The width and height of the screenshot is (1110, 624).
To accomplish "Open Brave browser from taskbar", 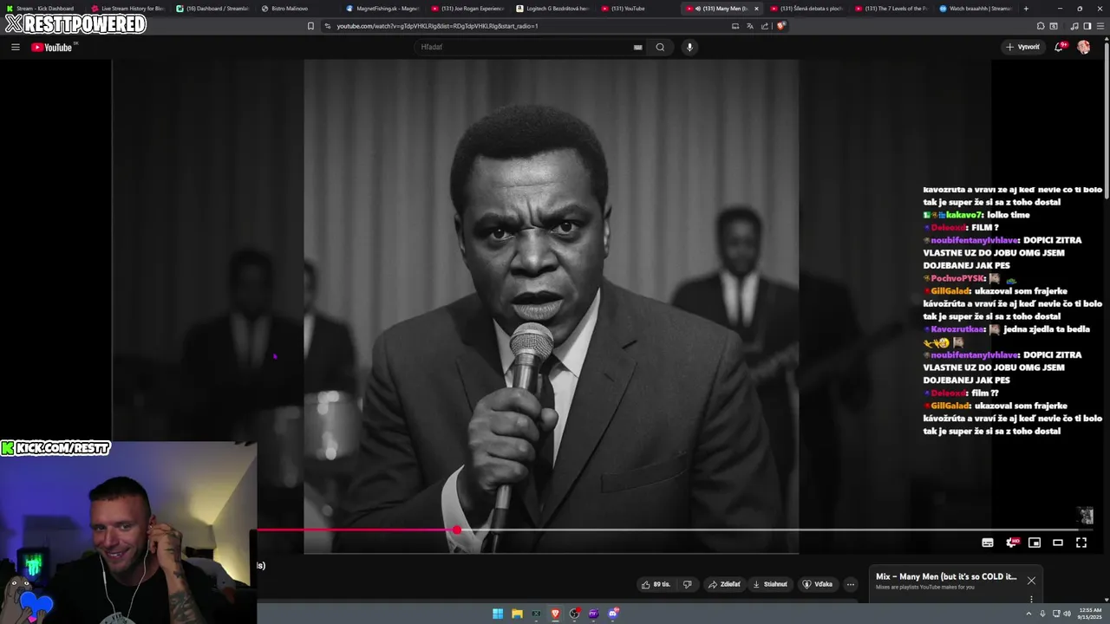I will click(x=555, y=614).
